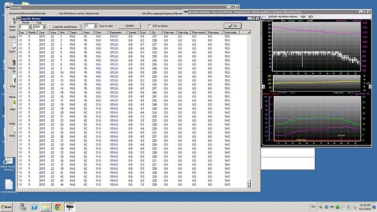The width and height of the screenshot is (377, 212).
Task: Click the Speed column header
Action: click(132, 32)
